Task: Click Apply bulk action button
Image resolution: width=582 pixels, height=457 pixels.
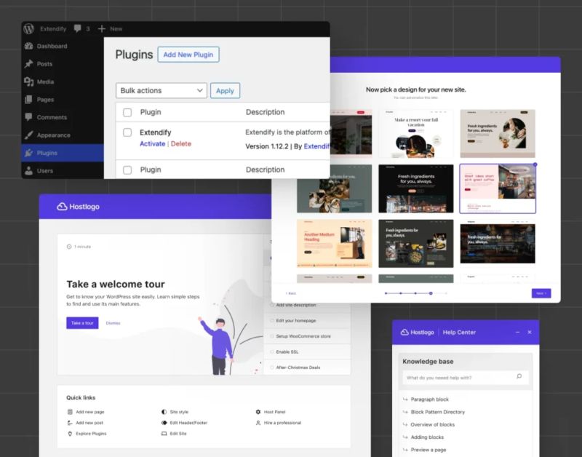Action: click(225, 90)
